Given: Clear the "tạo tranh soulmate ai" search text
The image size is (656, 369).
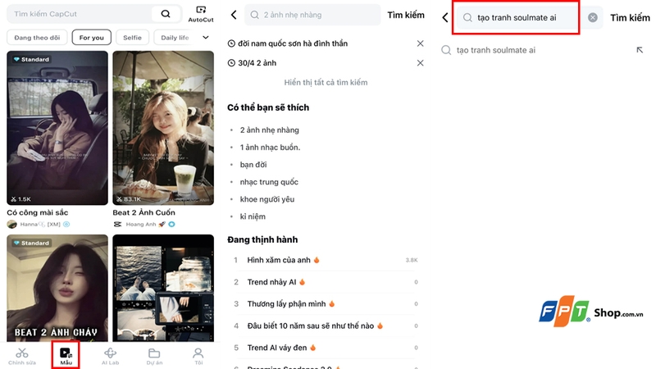Looking at the screenshot, I should [x=593, y=17].
